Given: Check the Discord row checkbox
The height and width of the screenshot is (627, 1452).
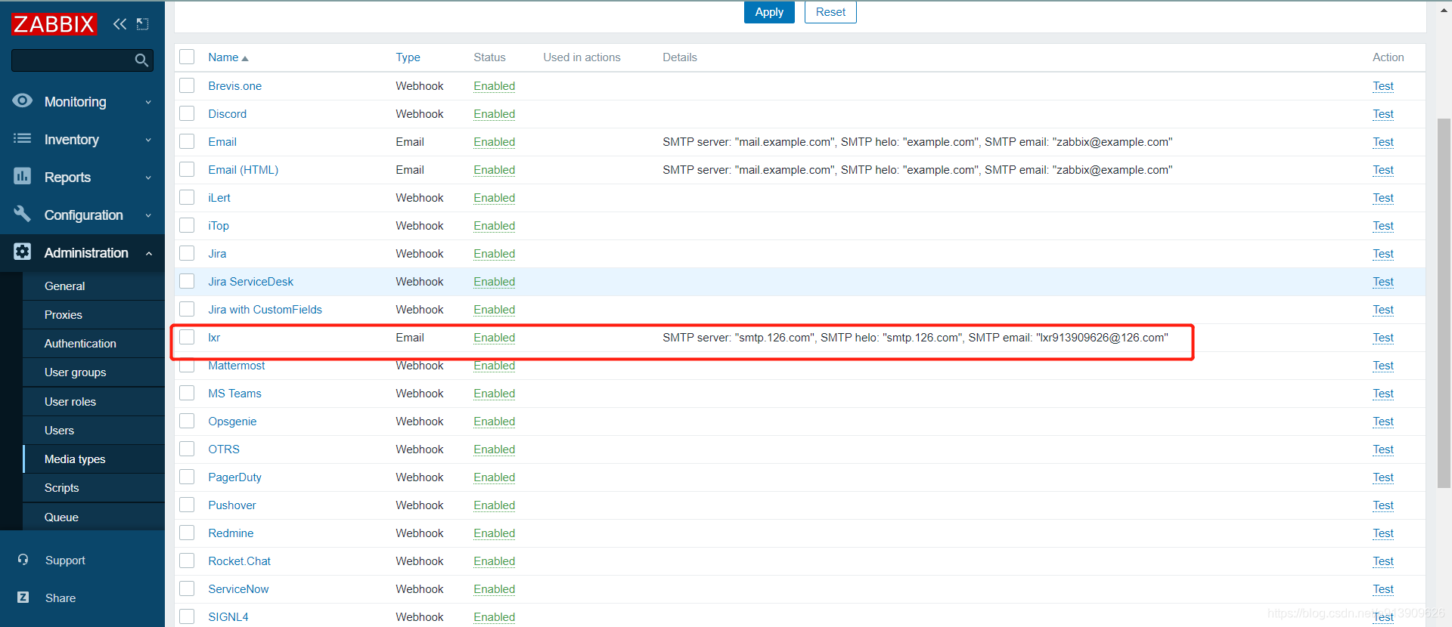Looking at the screenshot, I should pyautogui.click(x=187, y=113).
